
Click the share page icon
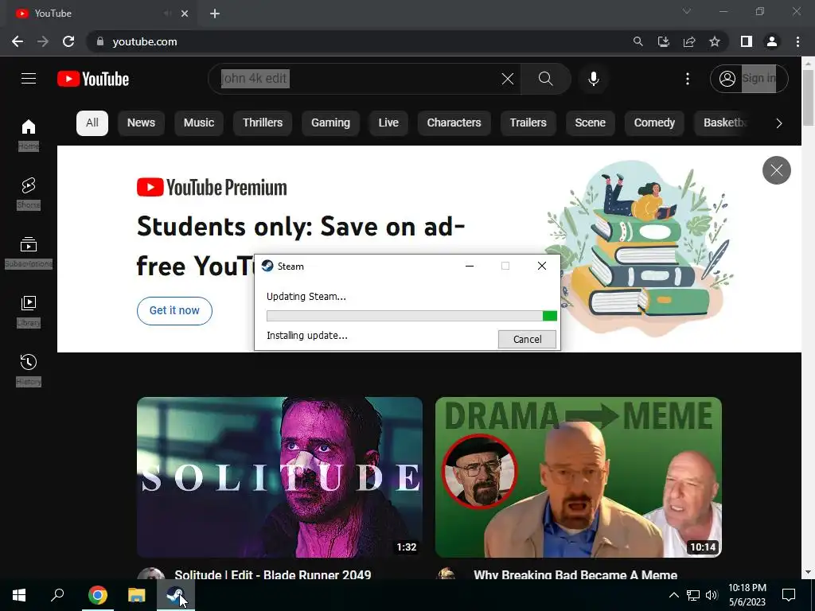coord(689,41)
